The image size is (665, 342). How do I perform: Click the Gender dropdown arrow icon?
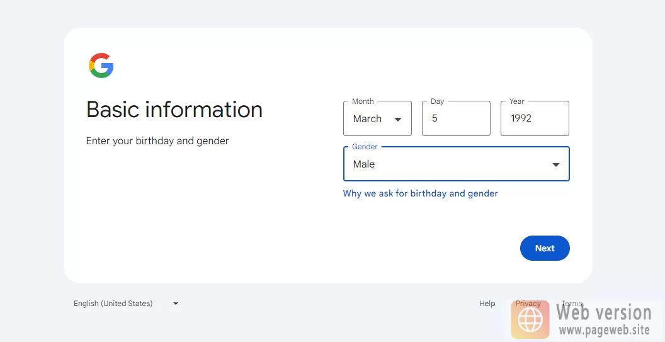(x=555, y=164)
